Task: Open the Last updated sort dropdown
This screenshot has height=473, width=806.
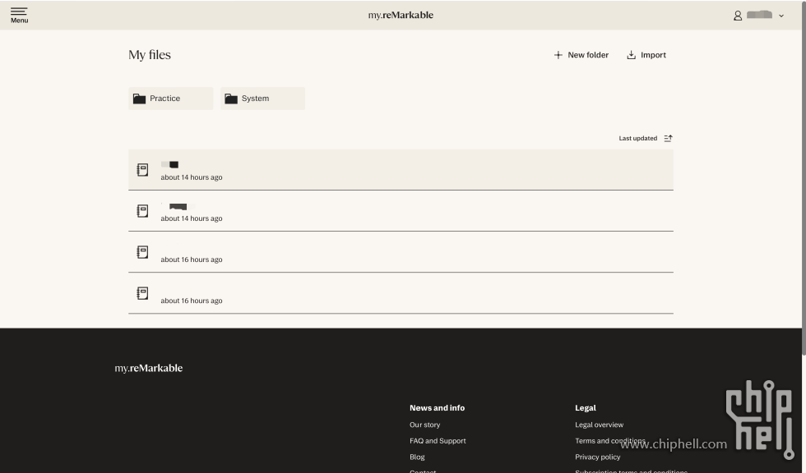Action: click(637, 138)
